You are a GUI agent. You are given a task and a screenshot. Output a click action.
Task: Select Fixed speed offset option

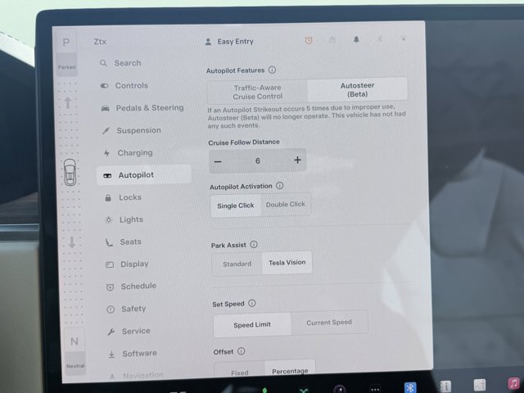[239, 372]
